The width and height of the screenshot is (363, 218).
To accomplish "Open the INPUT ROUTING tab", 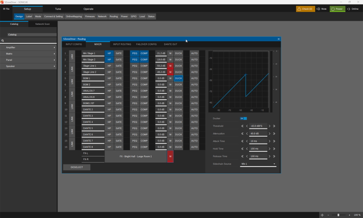I will point(122,44).
